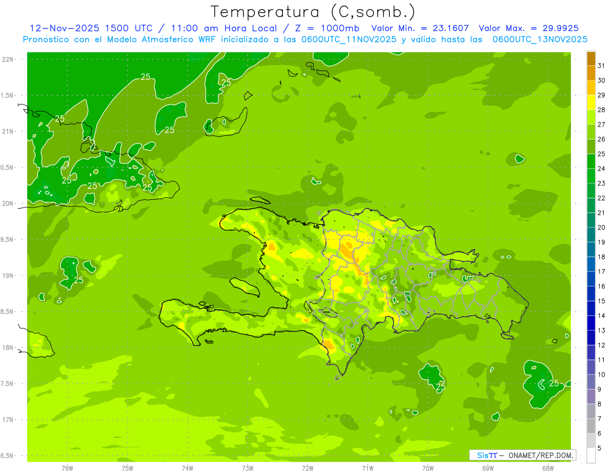Viewport: 615px width, 475px height.
Task: Click the '74W' longitude axis label
Action: pyautogui.click(x=188, y=468)
